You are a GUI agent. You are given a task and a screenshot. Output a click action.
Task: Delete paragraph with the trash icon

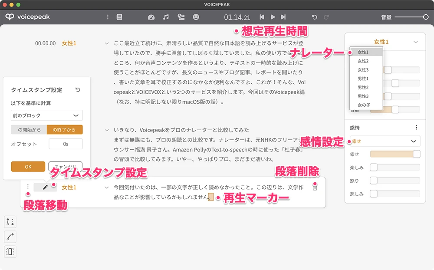click(x=315, y=187)
